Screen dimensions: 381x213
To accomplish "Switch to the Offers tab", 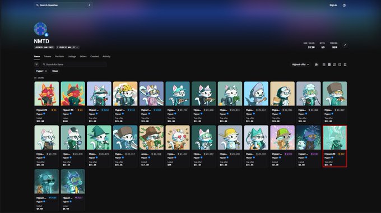I will click(83, 57).
